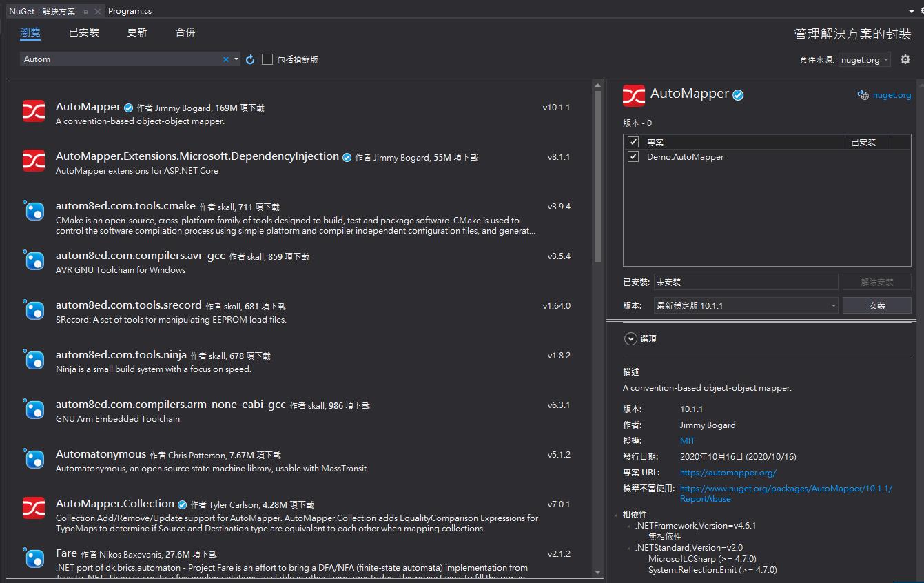The height and width of the screenshot is (583, 924).
Task: Open the search box history dropdown arrow
Action: [x=236, y=59]
